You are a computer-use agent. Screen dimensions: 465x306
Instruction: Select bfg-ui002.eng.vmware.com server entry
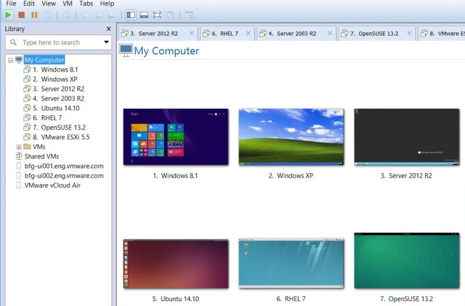(64, 175)
